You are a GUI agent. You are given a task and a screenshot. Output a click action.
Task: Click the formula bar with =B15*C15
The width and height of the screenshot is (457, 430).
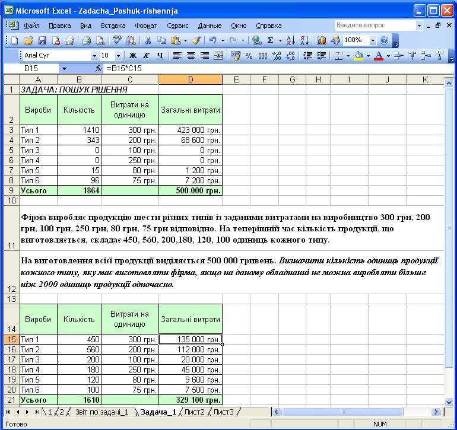pos(278,68)
